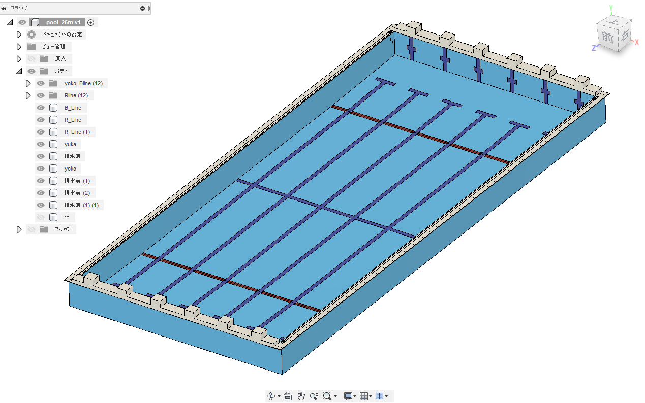This screenshot has width=645, height=403.
Task: Hide the Rline (12) group
Action: [x=41, y=95]
